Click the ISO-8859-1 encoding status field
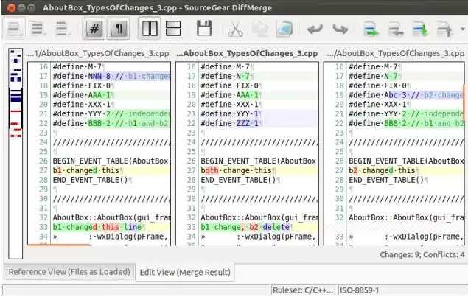Viewport: 468px width, 297px height. point(360,290)
